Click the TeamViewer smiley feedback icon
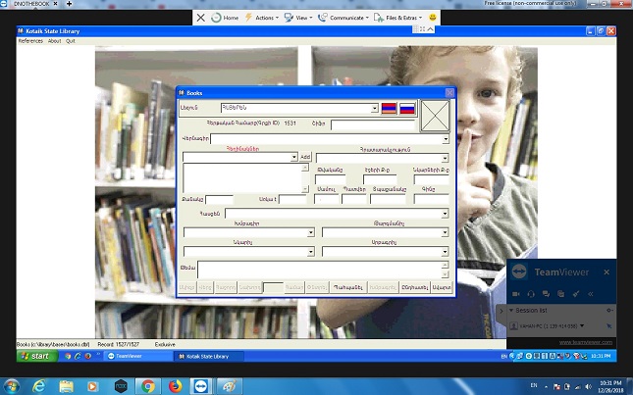The height and width of the screenshot is (395, 633). click(x=433, y=18)
